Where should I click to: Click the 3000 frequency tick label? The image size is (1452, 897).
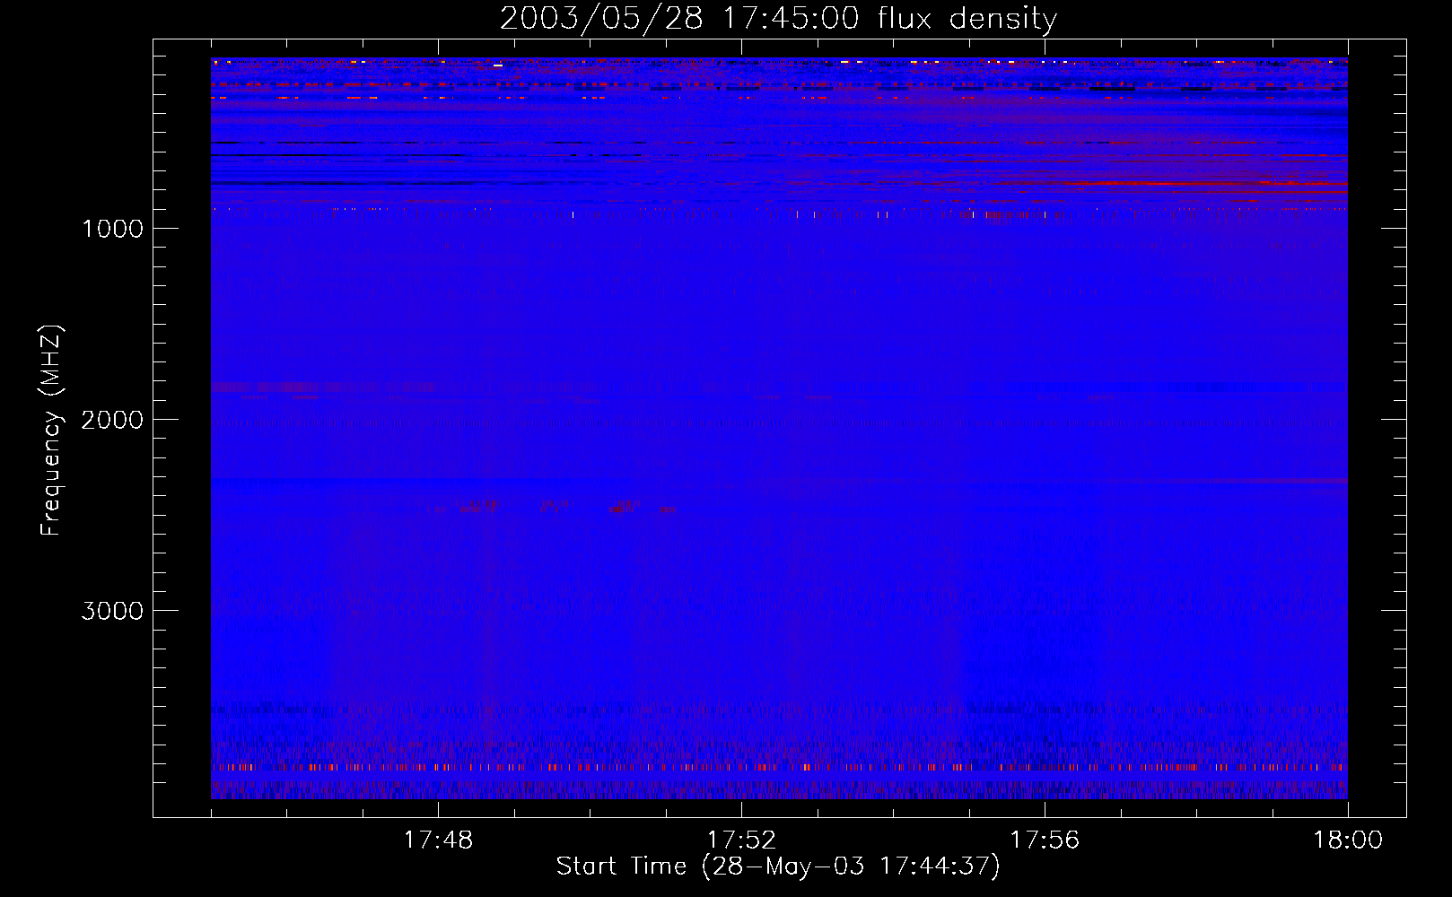112,611
